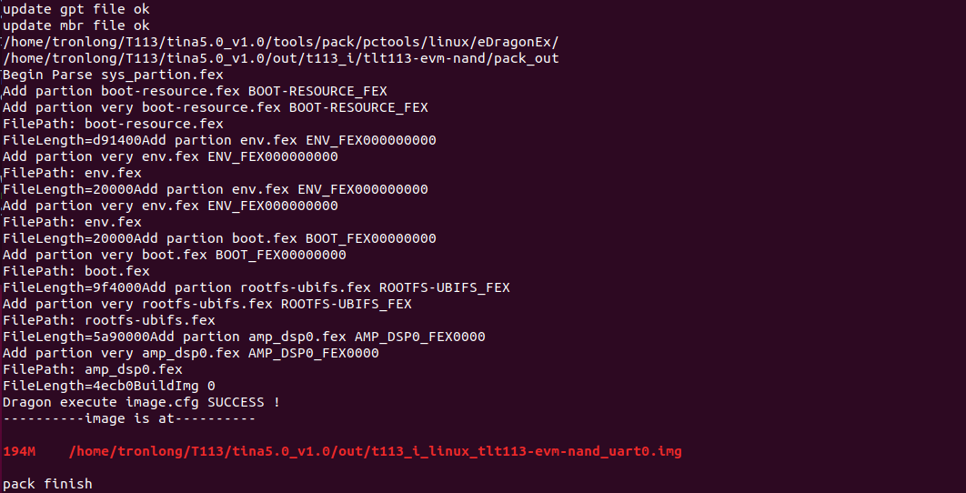Click 'FilePath: boot.fex' line
966x493 pixels.
(75, 271)
